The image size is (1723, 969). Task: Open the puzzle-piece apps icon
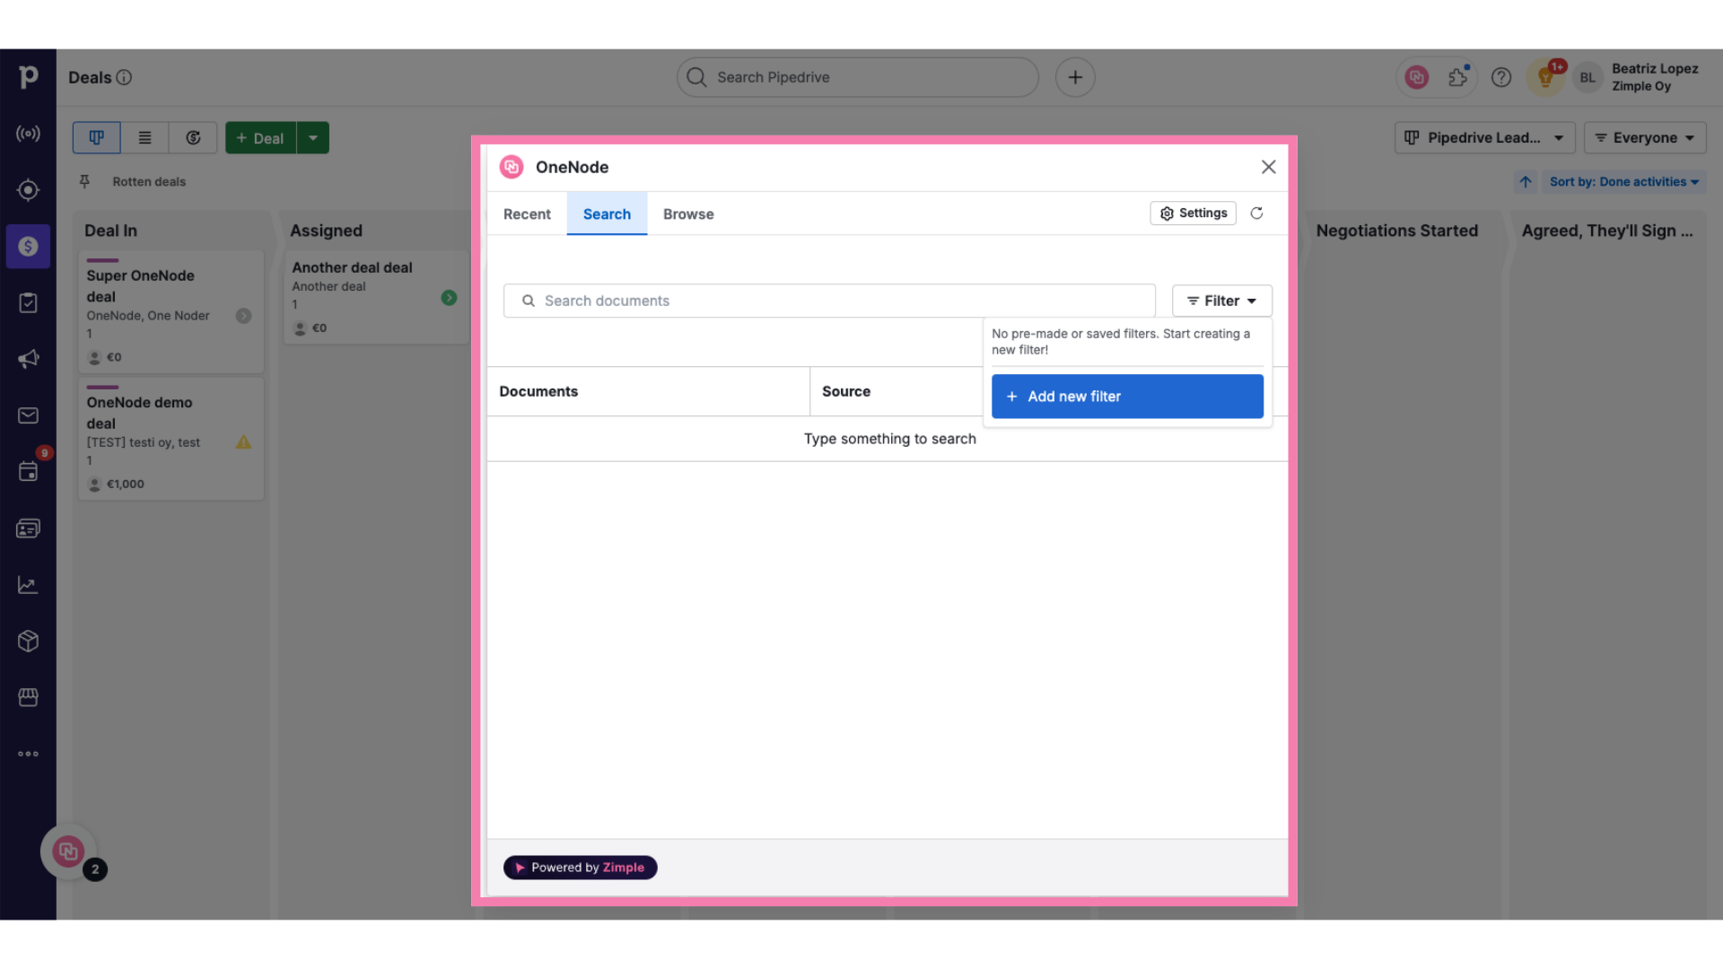point(1459,77)
